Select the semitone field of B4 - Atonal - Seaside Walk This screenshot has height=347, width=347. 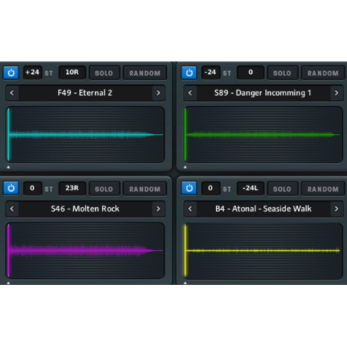click(211, 188)
